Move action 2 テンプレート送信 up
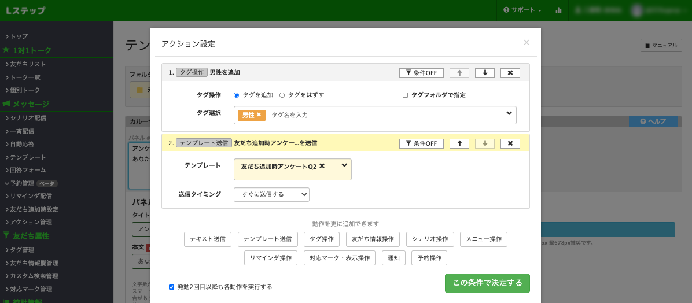 coord(459,143)
